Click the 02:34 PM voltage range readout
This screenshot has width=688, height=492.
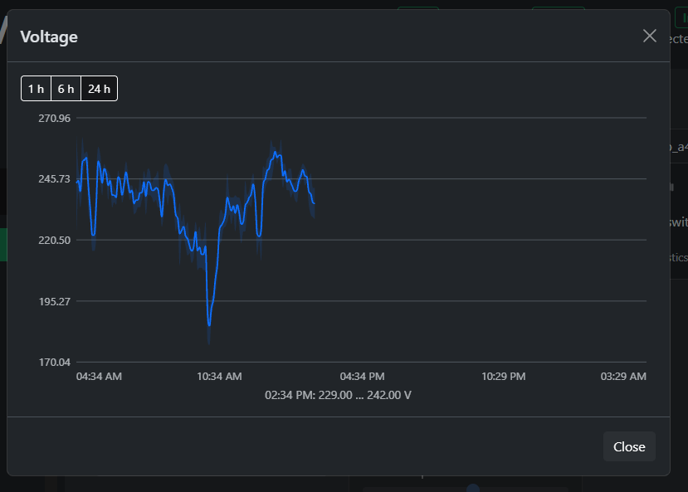(x=338, y=395)
